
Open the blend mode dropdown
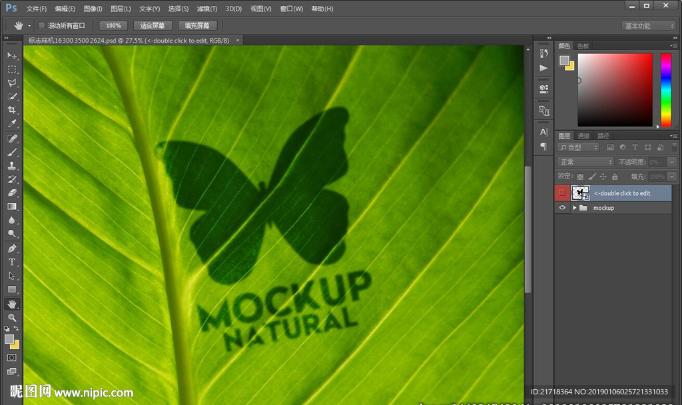[x=585, y=162]
